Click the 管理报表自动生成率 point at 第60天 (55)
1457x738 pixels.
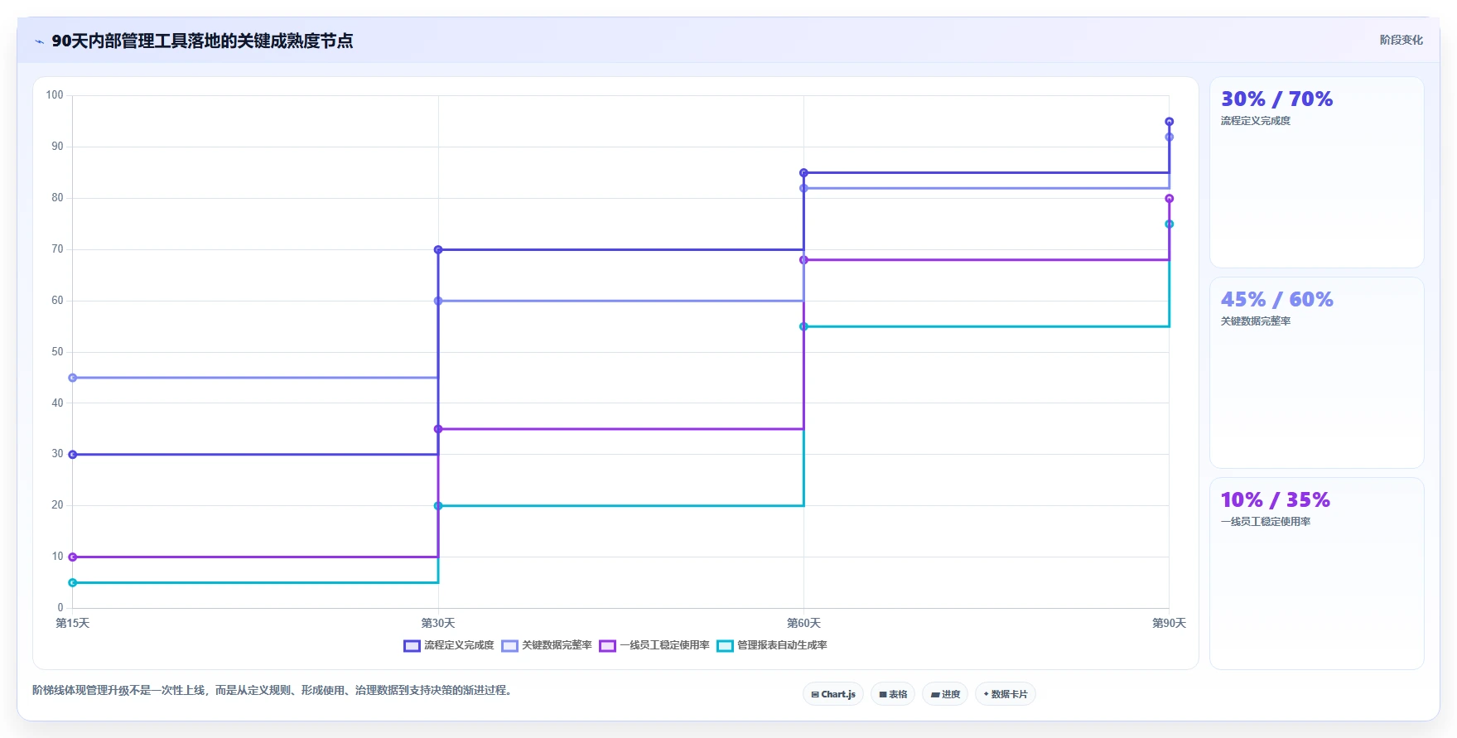pyautogui.click(x=803, y=326)
